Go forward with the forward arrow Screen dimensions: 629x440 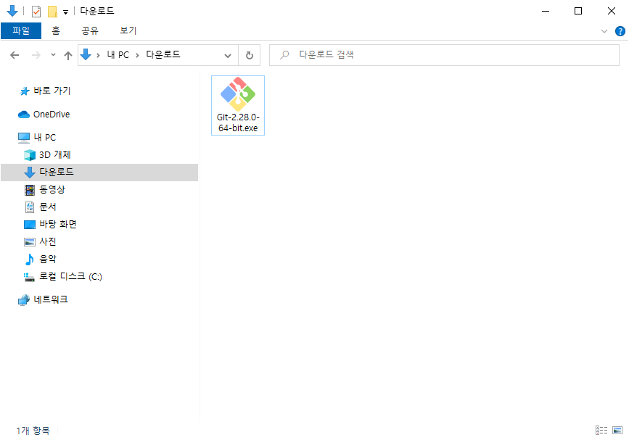coord(36,55)
